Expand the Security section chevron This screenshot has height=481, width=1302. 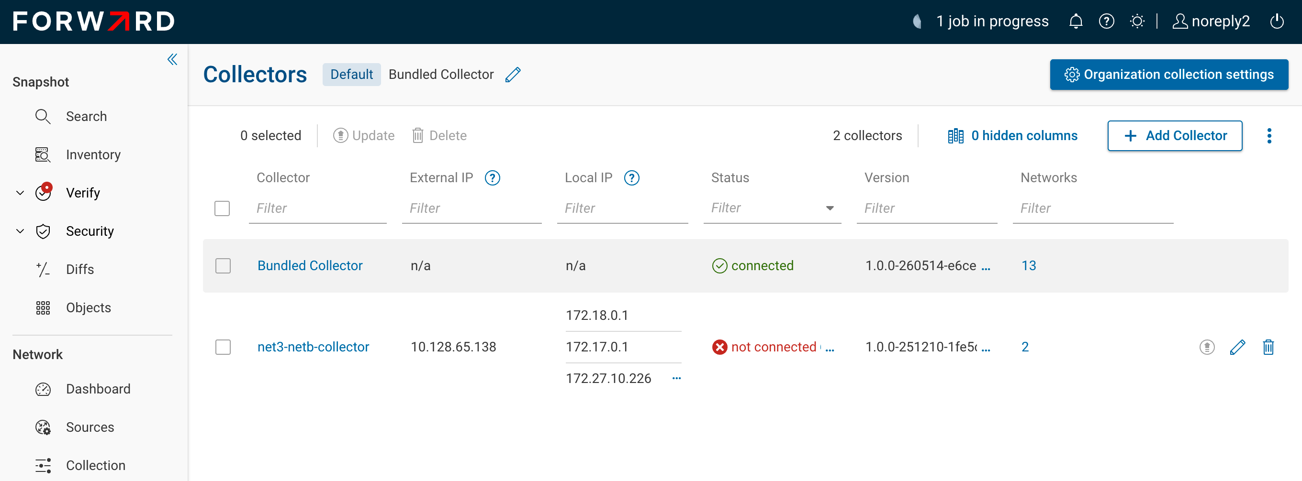coord(20,231)
